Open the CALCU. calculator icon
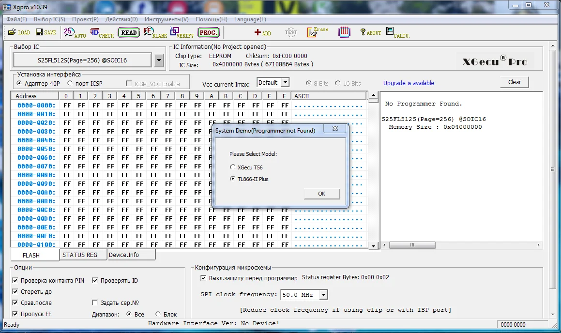Screen dimensions: 561x333 pyautogui.click(x=397, y=32)
